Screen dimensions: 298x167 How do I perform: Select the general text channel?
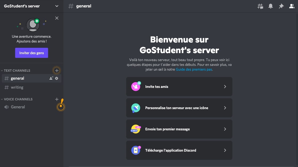[x=32, y=78]
